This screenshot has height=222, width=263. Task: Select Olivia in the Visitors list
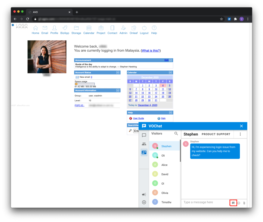(x=165, y=193)
